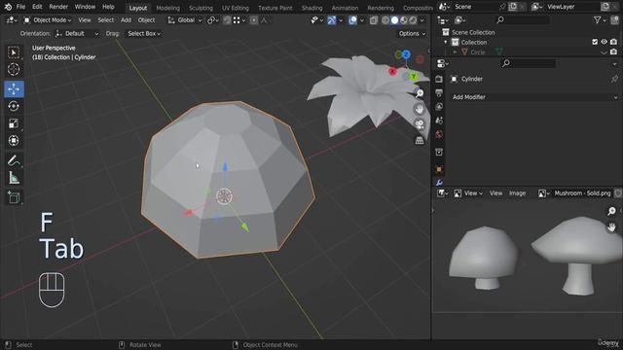Image resolution: width=623 pixels, height=350 pixels.
Task: Open the Default orientation dropdown
Action: 77,34
